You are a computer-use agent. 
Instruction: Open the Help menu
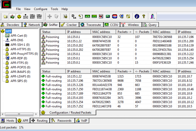pos(65,9)
